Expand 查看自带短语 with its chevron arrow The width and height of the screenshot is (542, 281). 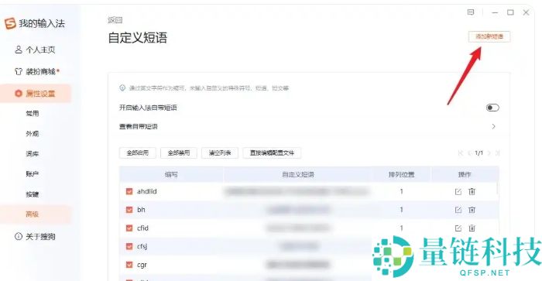pyautogui.click(x=494, y=126)
